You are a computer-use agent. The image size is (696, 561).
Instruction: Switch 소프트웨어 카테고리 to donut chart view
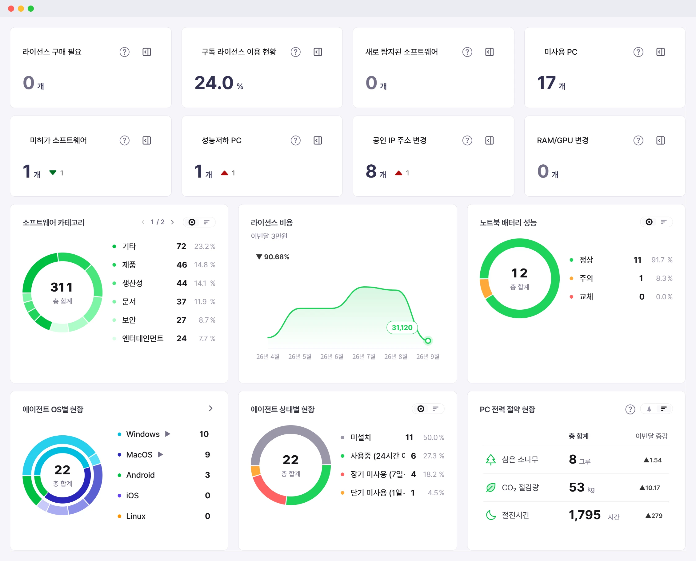(x=192, y=222)
